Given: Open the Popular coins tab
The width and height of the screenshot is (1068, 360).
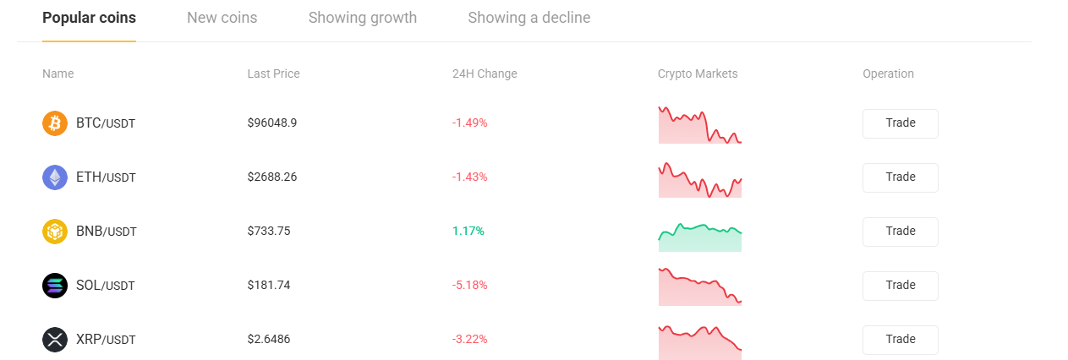Looking at the screenshot, I should tap(89, 18).
